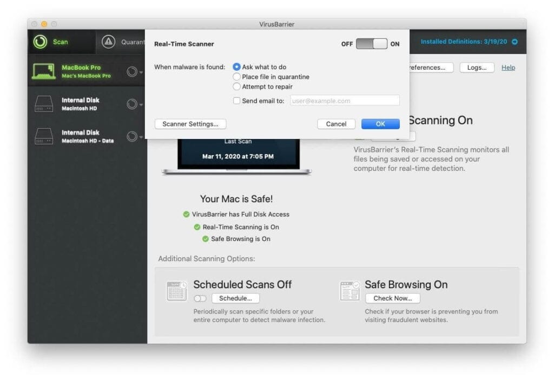Click the "Your Mac is Safe!" status text

236,199
